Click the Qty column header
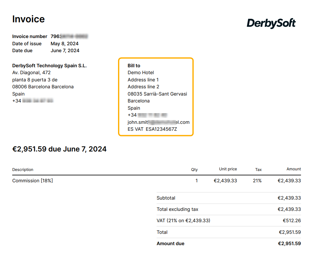 194,169
